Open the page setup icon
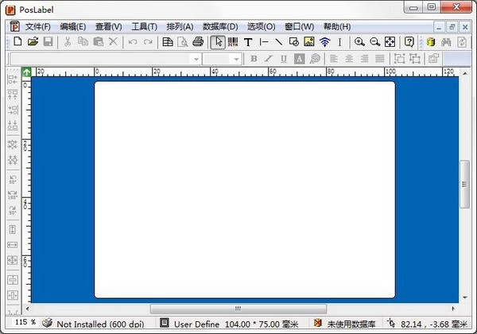This screenshot has width=477, height=334. tap(167, 41)
